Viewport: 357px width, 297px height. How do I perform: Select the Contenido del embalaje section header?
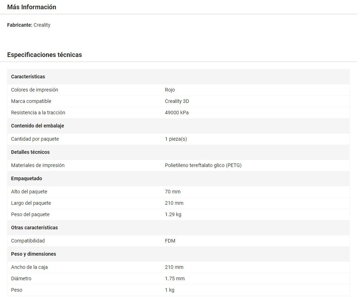37,126
